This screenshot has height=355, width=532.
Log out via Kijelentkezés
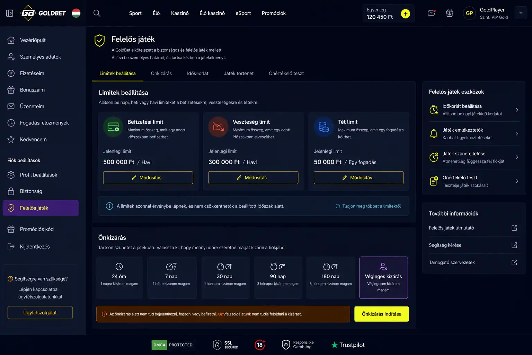(41, 246)
